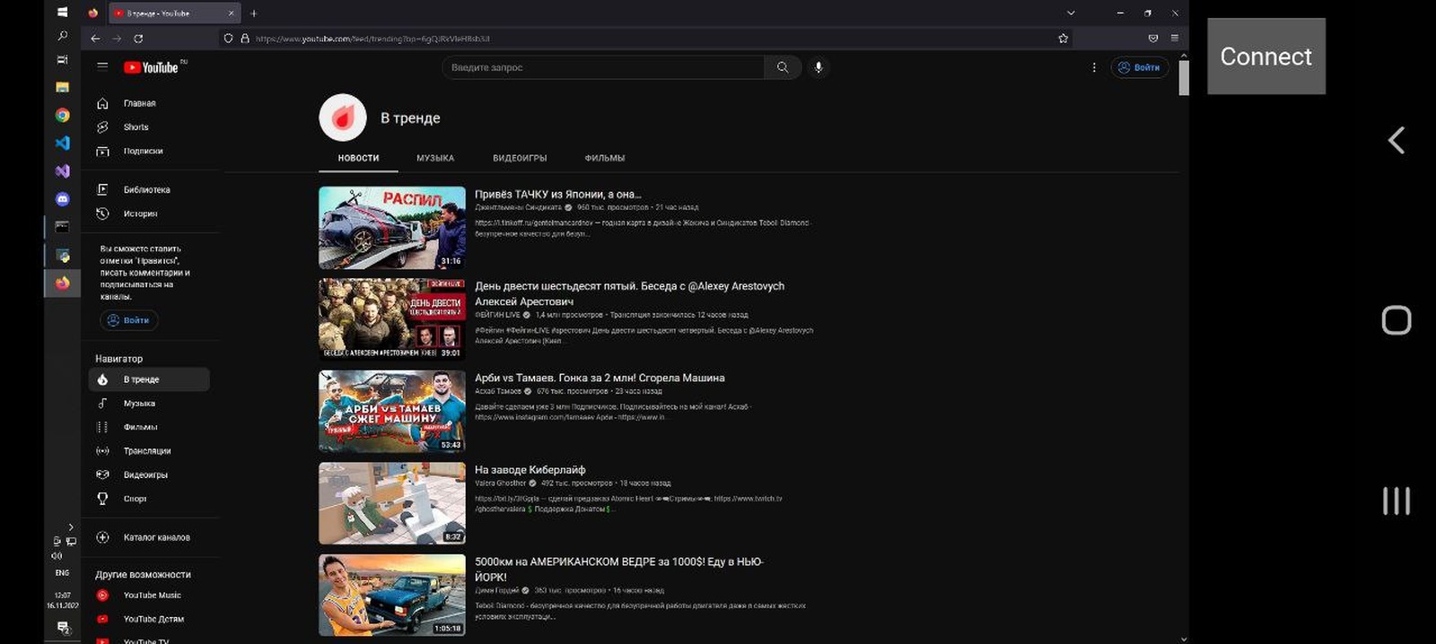1436x644 pixels.
Task: Switch to the ФИЛЬМЫ tab
Action: coord(605,158)
